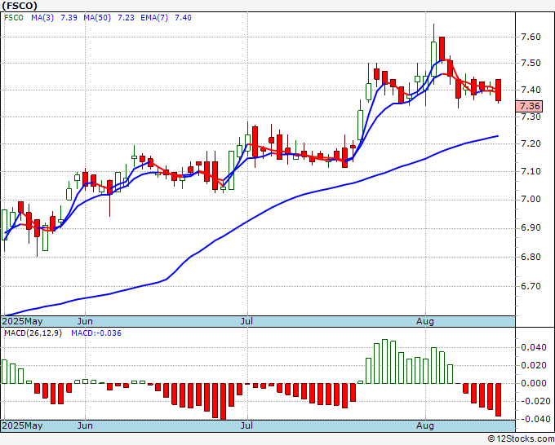Viewport: 555px width, 445px height.
Task: Click the MA(3) legend label
Action: coord(42,18)
